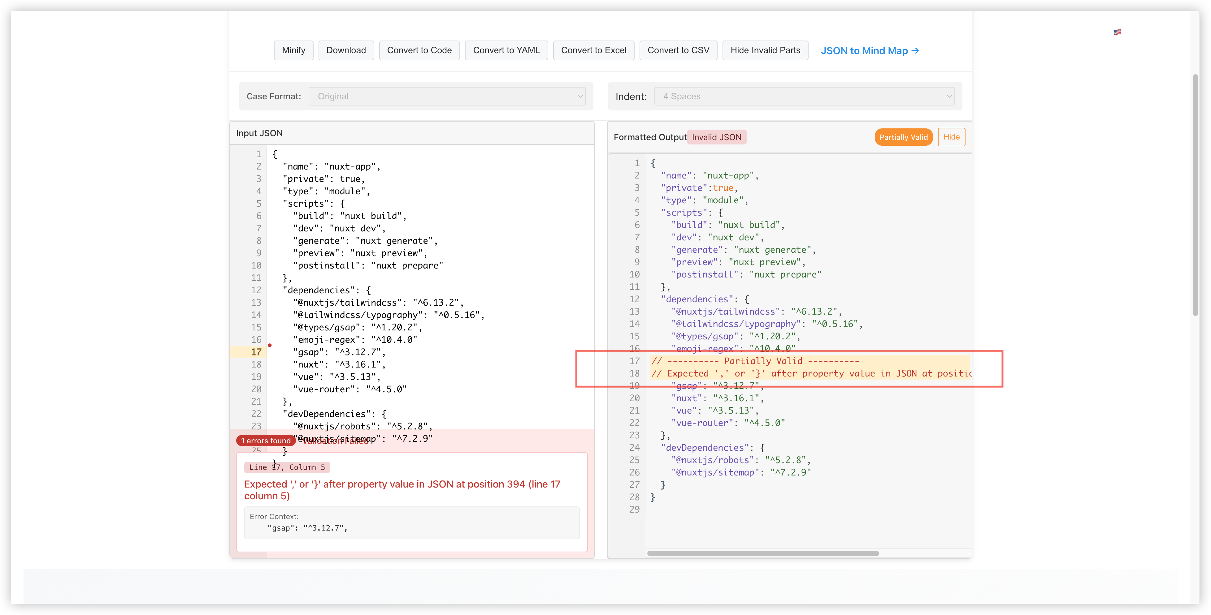Click "@nuxtjs/sitemap" line in Formatted Output
1211x615 pixels.
click(x=741, y=472)
